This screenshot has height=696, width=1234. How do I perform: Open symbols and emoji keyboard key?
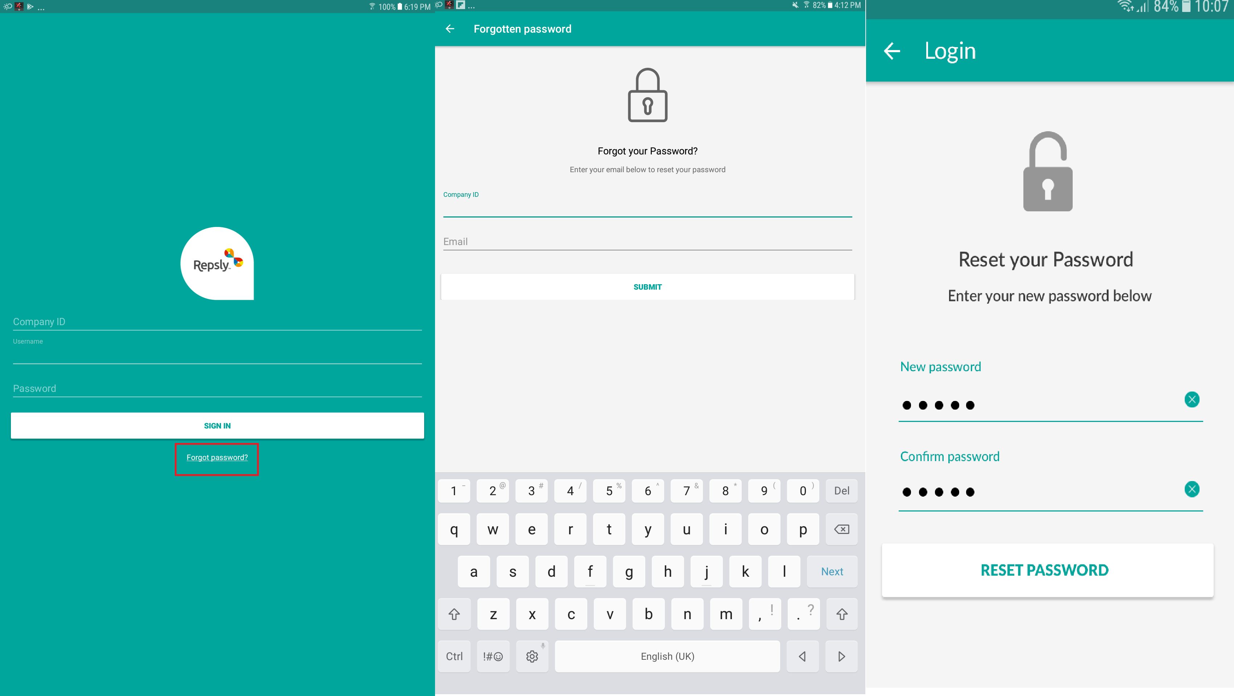coord(493,656)
